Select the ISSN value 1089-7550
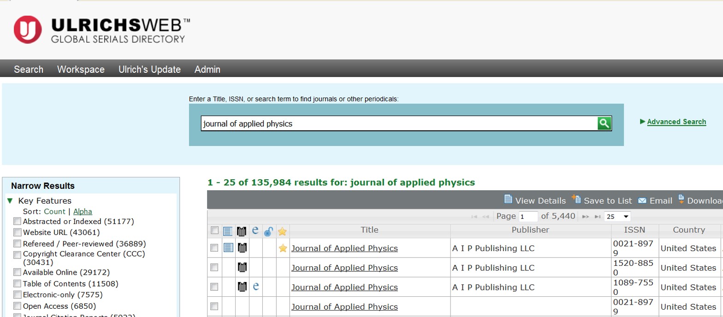Image resolution: width=723 pixels, height=317 pixels. click(633, 287)
